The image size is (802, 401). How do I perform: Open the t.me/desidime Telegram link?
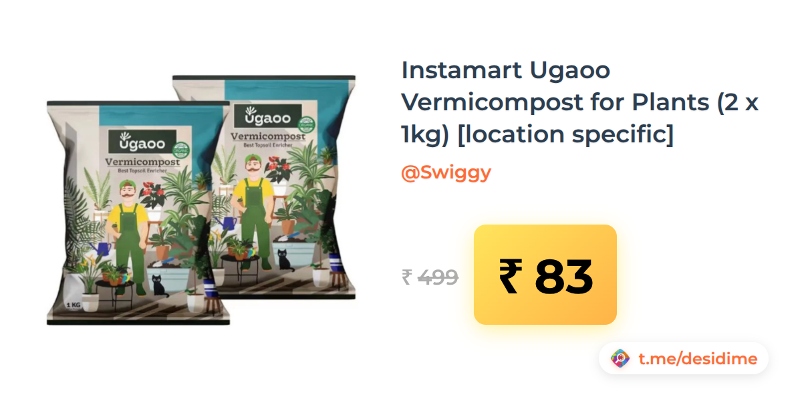tap(698, 359)
